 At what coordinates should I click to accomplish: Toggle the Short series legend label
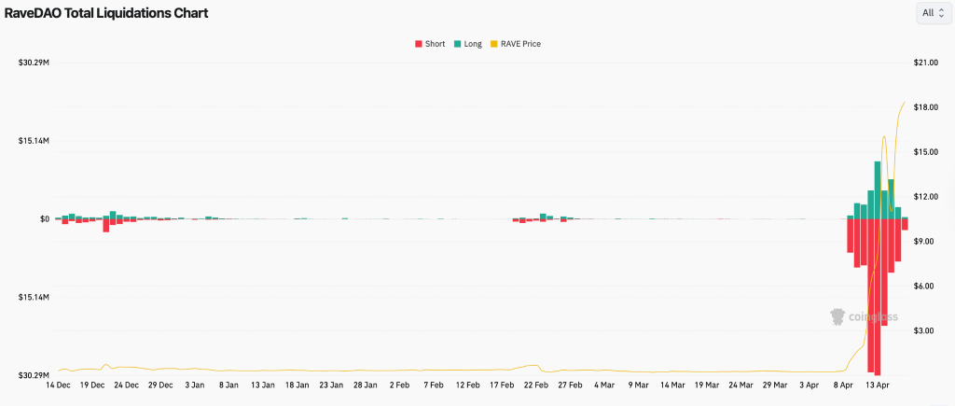point(435,44)
